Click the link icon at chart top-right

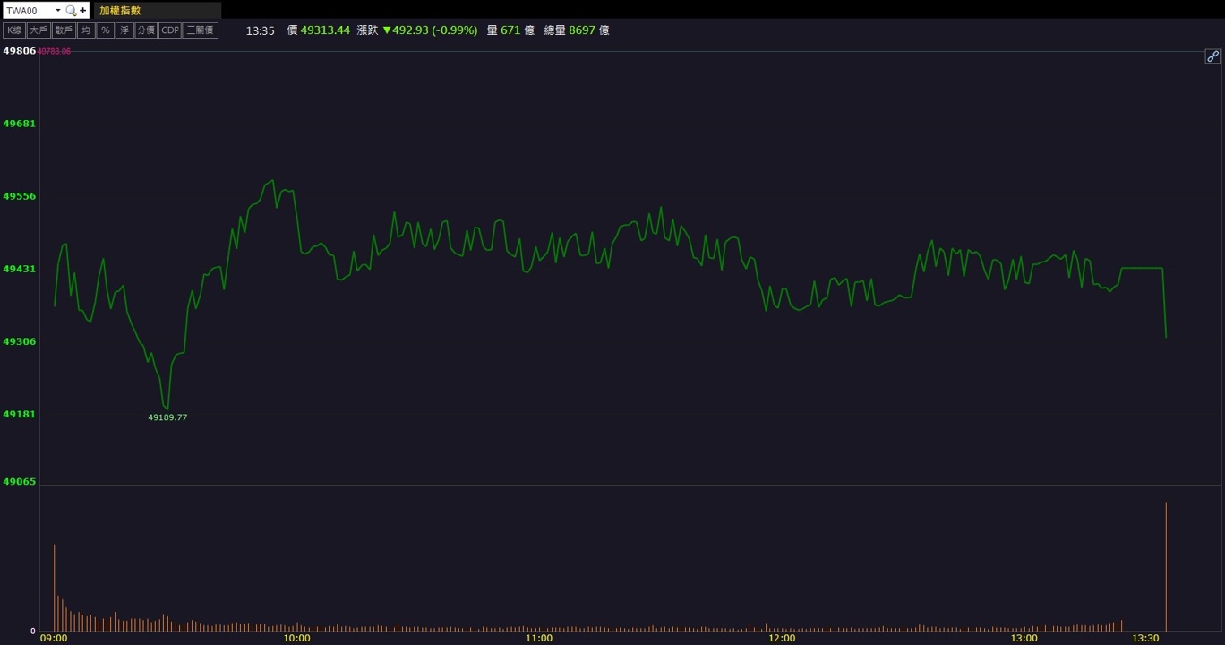coord(1212,56)
